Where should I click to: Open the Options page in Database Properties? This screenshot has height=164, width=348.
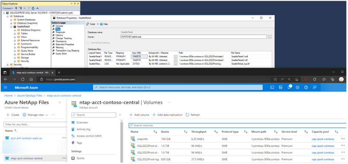coord(59,35)
